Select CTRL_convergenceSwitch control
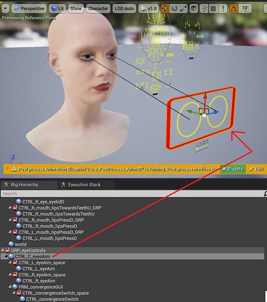The image size is (267, 302). click(x=53, y=299)
